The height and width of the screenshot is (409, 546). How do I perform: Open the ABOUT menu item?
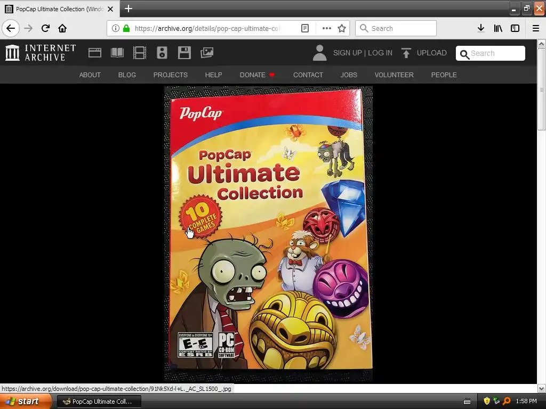point(90,75)
